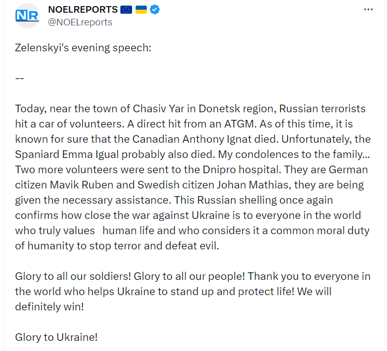The image size is (387, 351).
Task: Click the "Zelenskyi's evening speech:" heading line
Action: (x=83, y=48)
